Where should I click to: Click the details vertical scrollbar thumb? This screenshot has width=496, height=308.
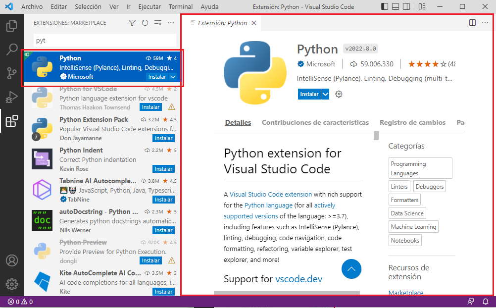tap(376, 135)
